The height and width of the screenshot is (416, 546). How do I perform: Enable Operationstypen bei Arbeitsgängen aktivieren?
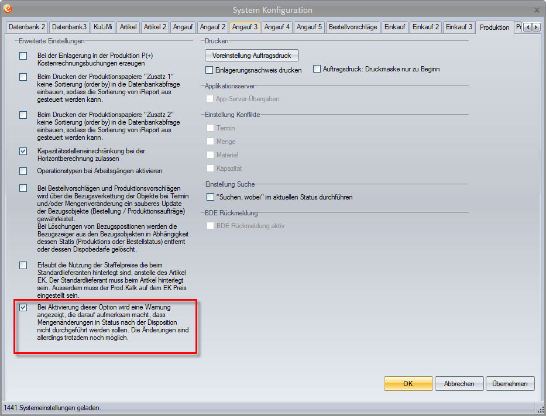pyautogui.click(x=23, y=171)
